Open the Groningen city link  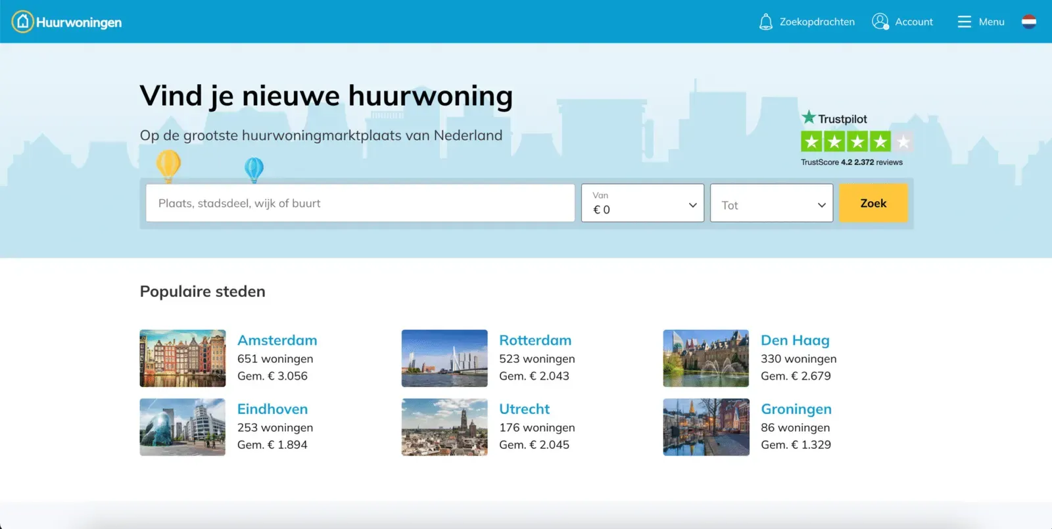point(796,409)
